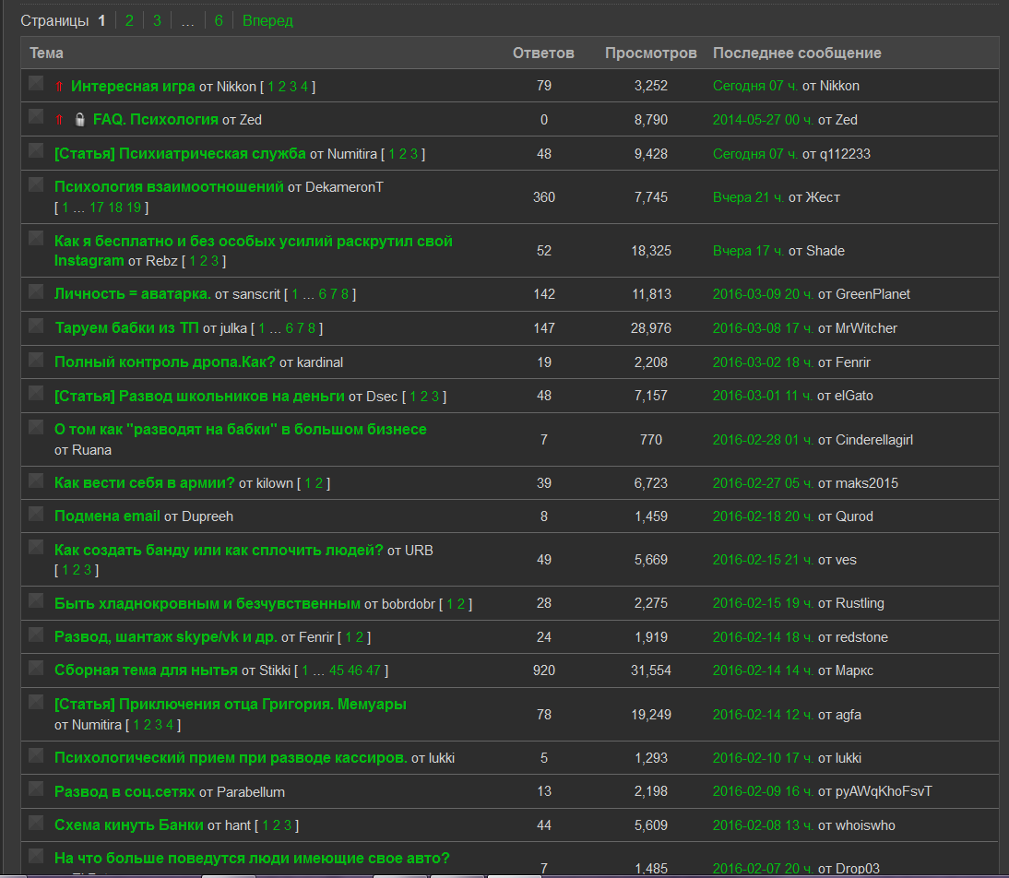The height and width of the screenshot is (878, 1009).
Task: Open page 47 of Сборная тема для нытья
Action: pos(374,670)
